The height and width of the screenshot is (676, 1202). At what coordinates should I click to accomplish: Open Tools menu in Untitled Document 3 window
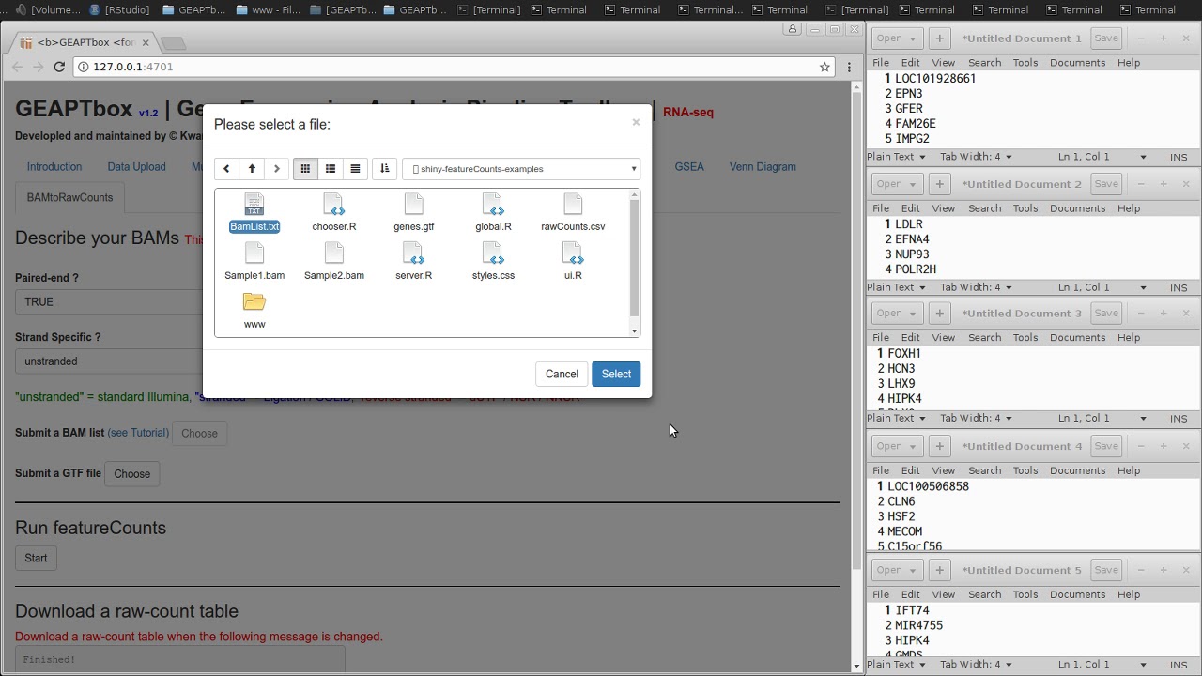point(1025,337)
